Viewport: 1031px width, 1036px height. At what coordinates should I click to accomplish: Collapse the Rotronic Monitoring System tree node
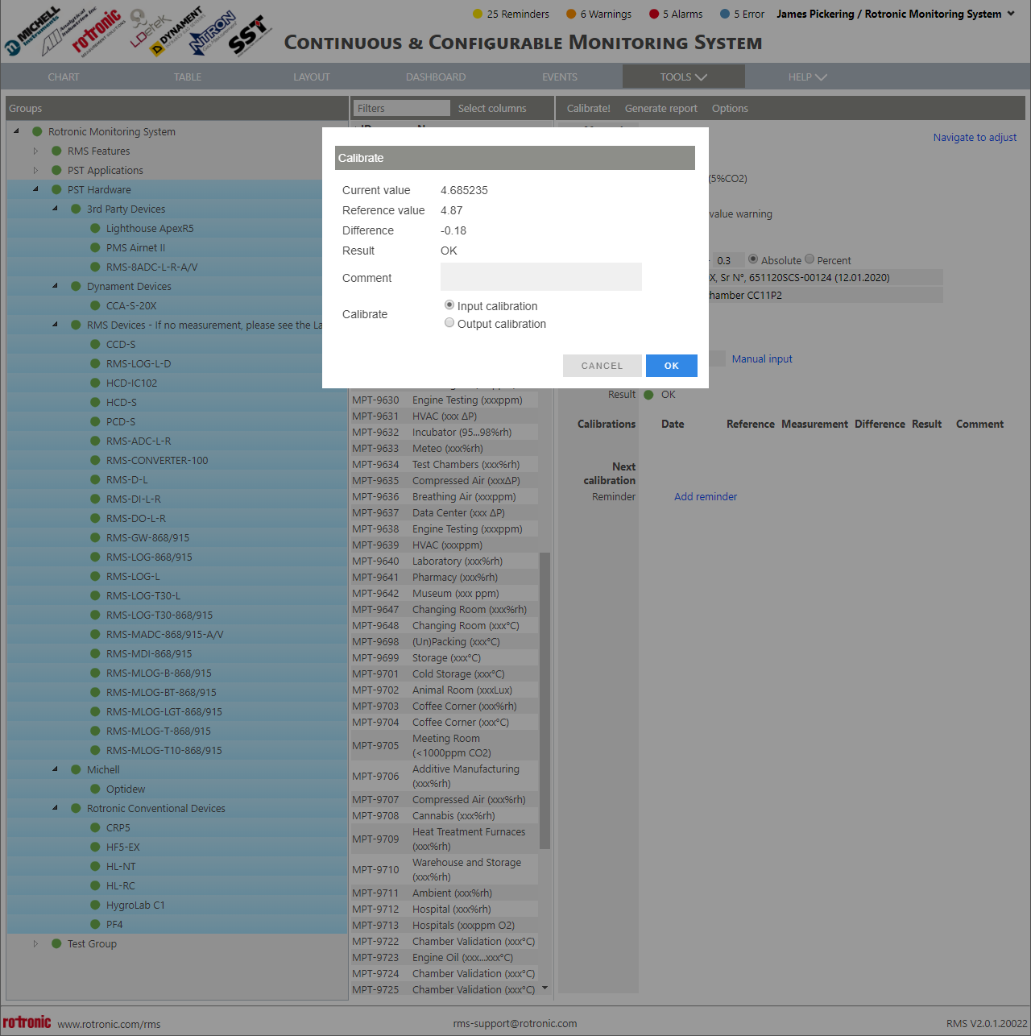point(16,131)
